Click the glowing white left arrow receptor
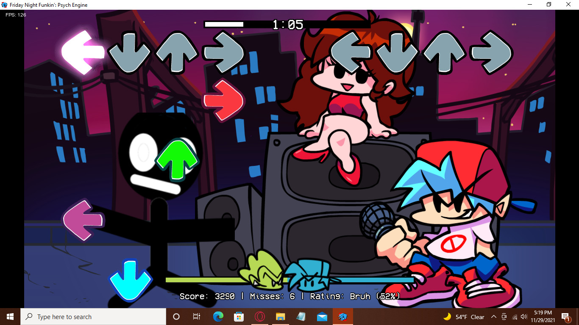 [83, 52]
